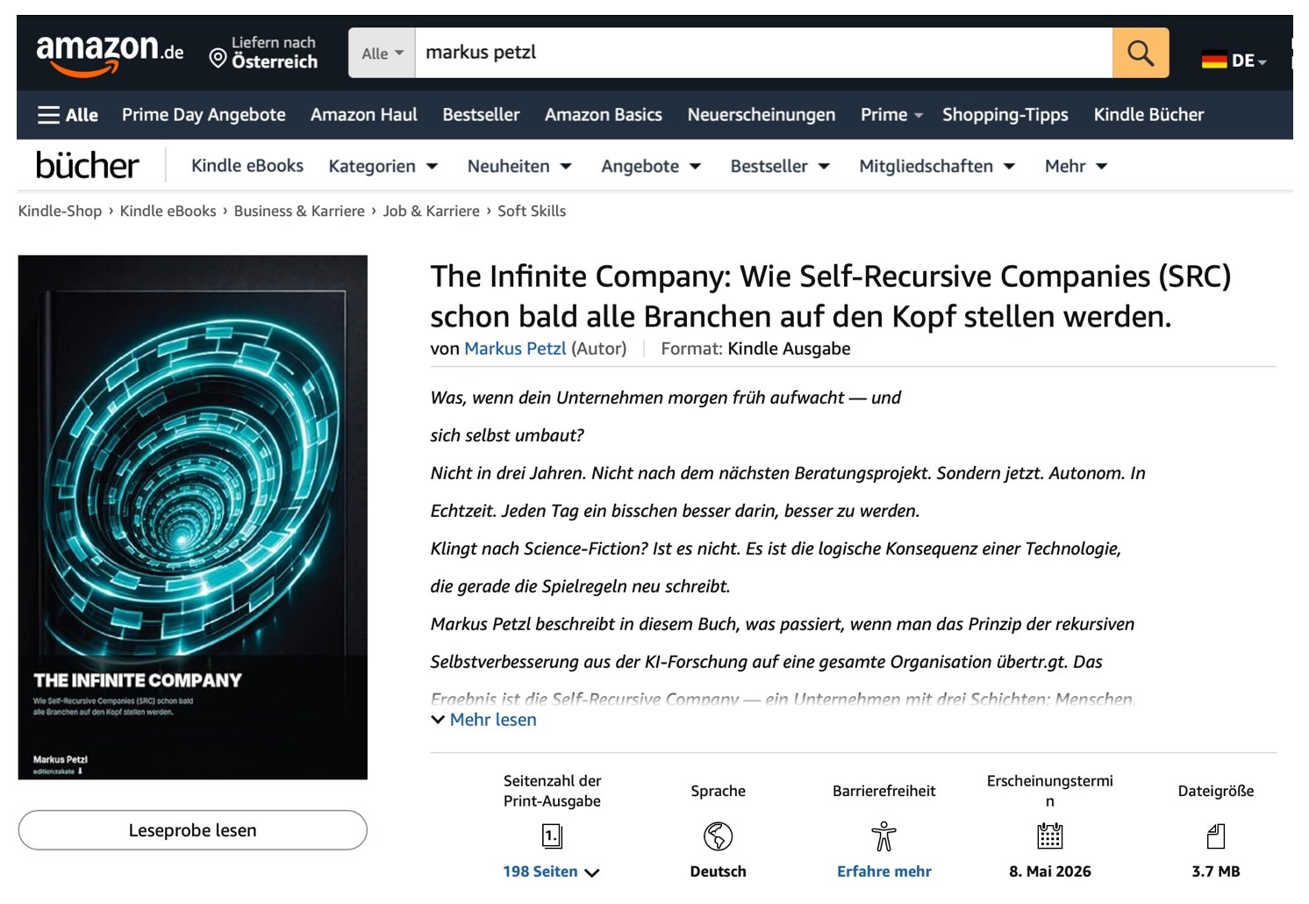Click the bücher section heading

point(87,165)
